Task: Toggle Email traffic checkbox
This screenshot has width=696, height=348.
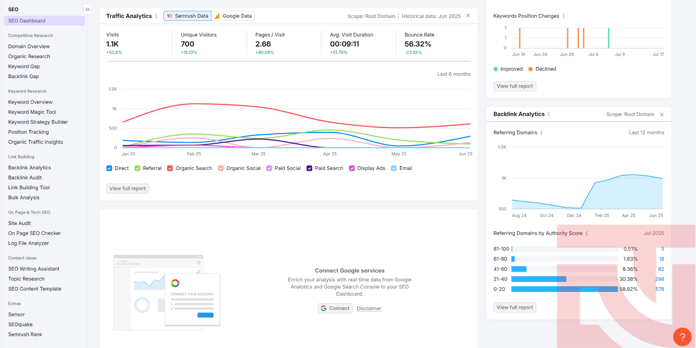Action: [394, 168]
